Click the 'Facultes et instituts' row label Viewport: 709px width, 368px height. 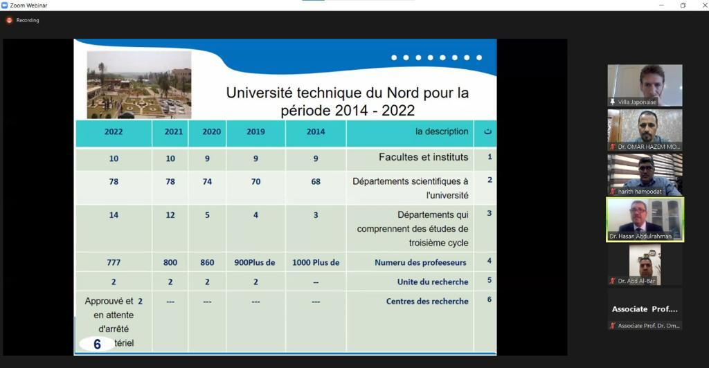click(423, 157)
